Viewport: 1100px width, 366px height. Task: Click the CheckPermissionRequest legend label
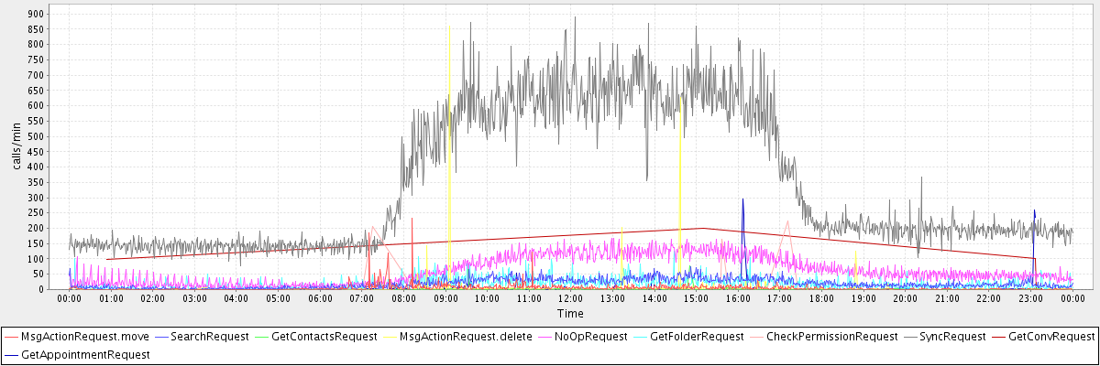pyautogui.click(x=831, y=337)
